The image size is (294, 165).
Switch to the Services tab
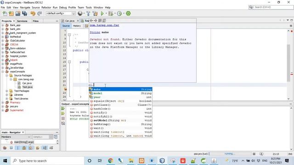point(22,21)
